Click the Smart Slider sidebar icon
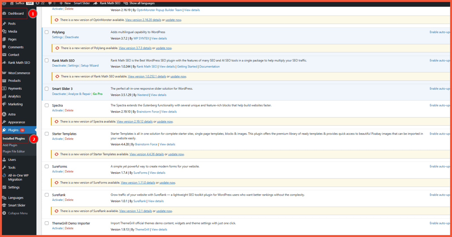Viewport: 452px width, 237px height. [x=4, y=205]
